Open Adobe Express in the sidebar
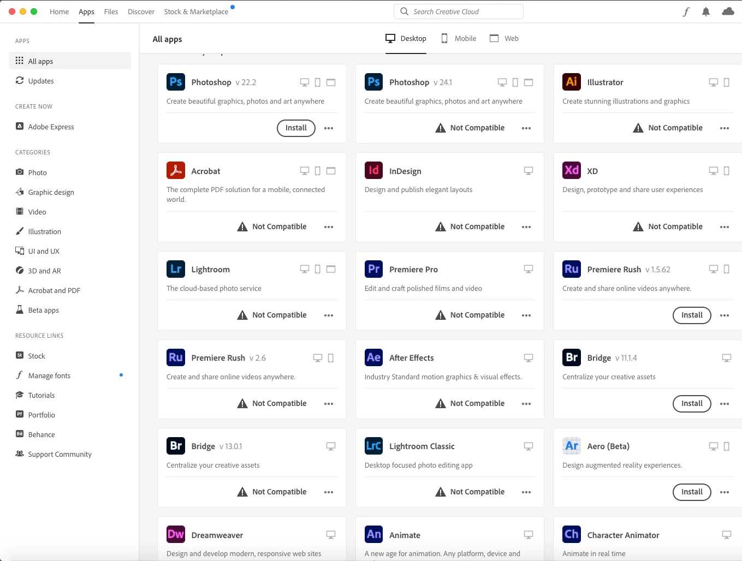Image resolution: width=742 pixels, height=561 pixels. click(x=70, y=127)
